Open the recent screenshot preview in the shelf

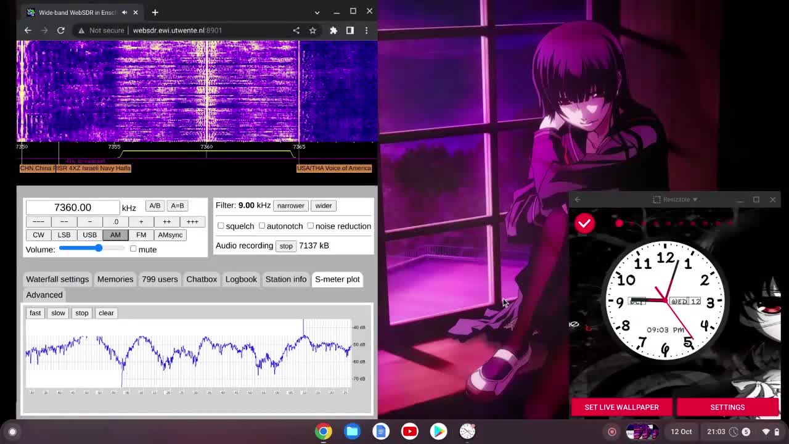coord(642,432)
